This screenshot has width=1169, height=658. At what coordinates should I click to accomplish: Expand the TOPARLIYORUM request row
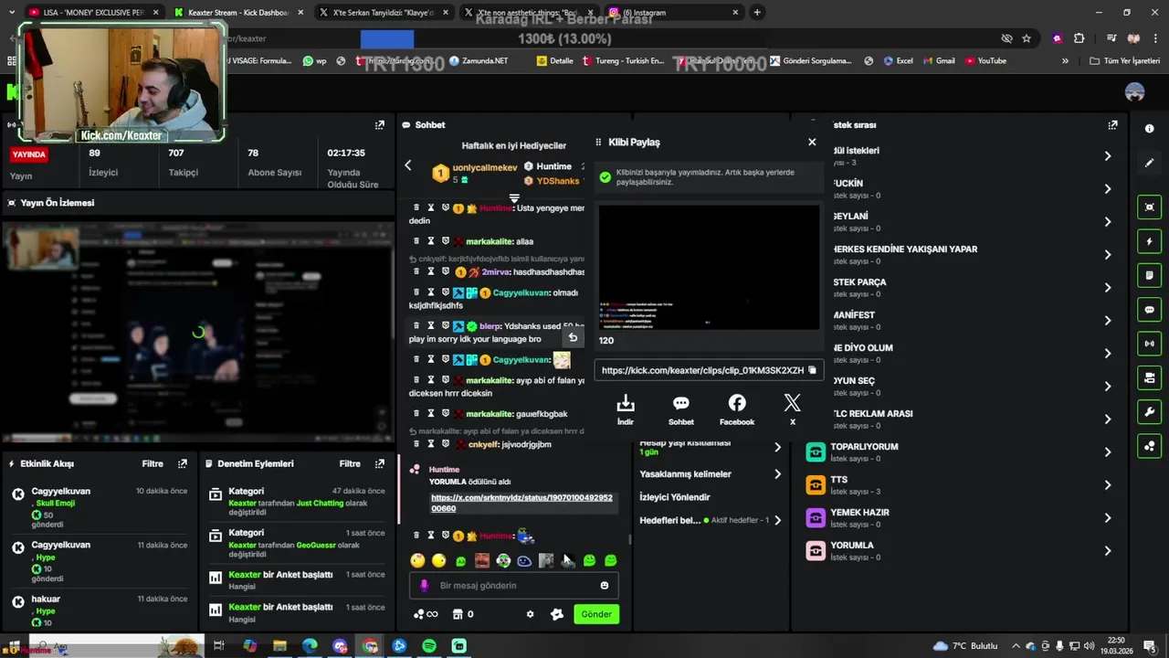coord(1107,452)
